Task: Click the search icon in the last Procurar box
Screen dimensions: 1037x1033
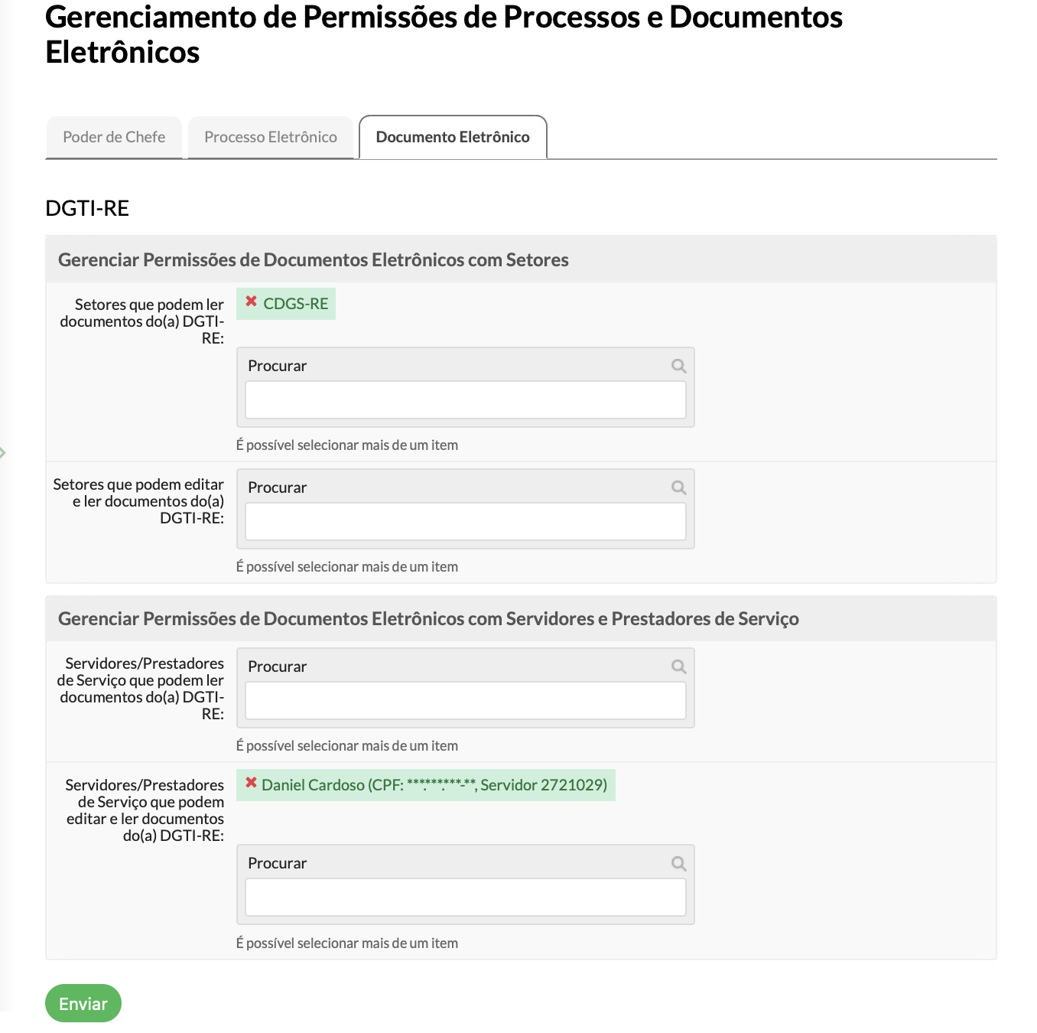Action: click(x=678, y=862)
